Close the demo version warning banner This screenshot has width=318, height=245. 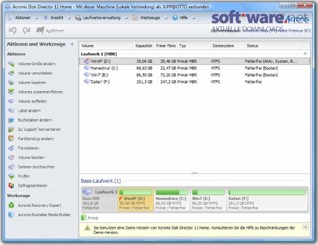(306, 227)
